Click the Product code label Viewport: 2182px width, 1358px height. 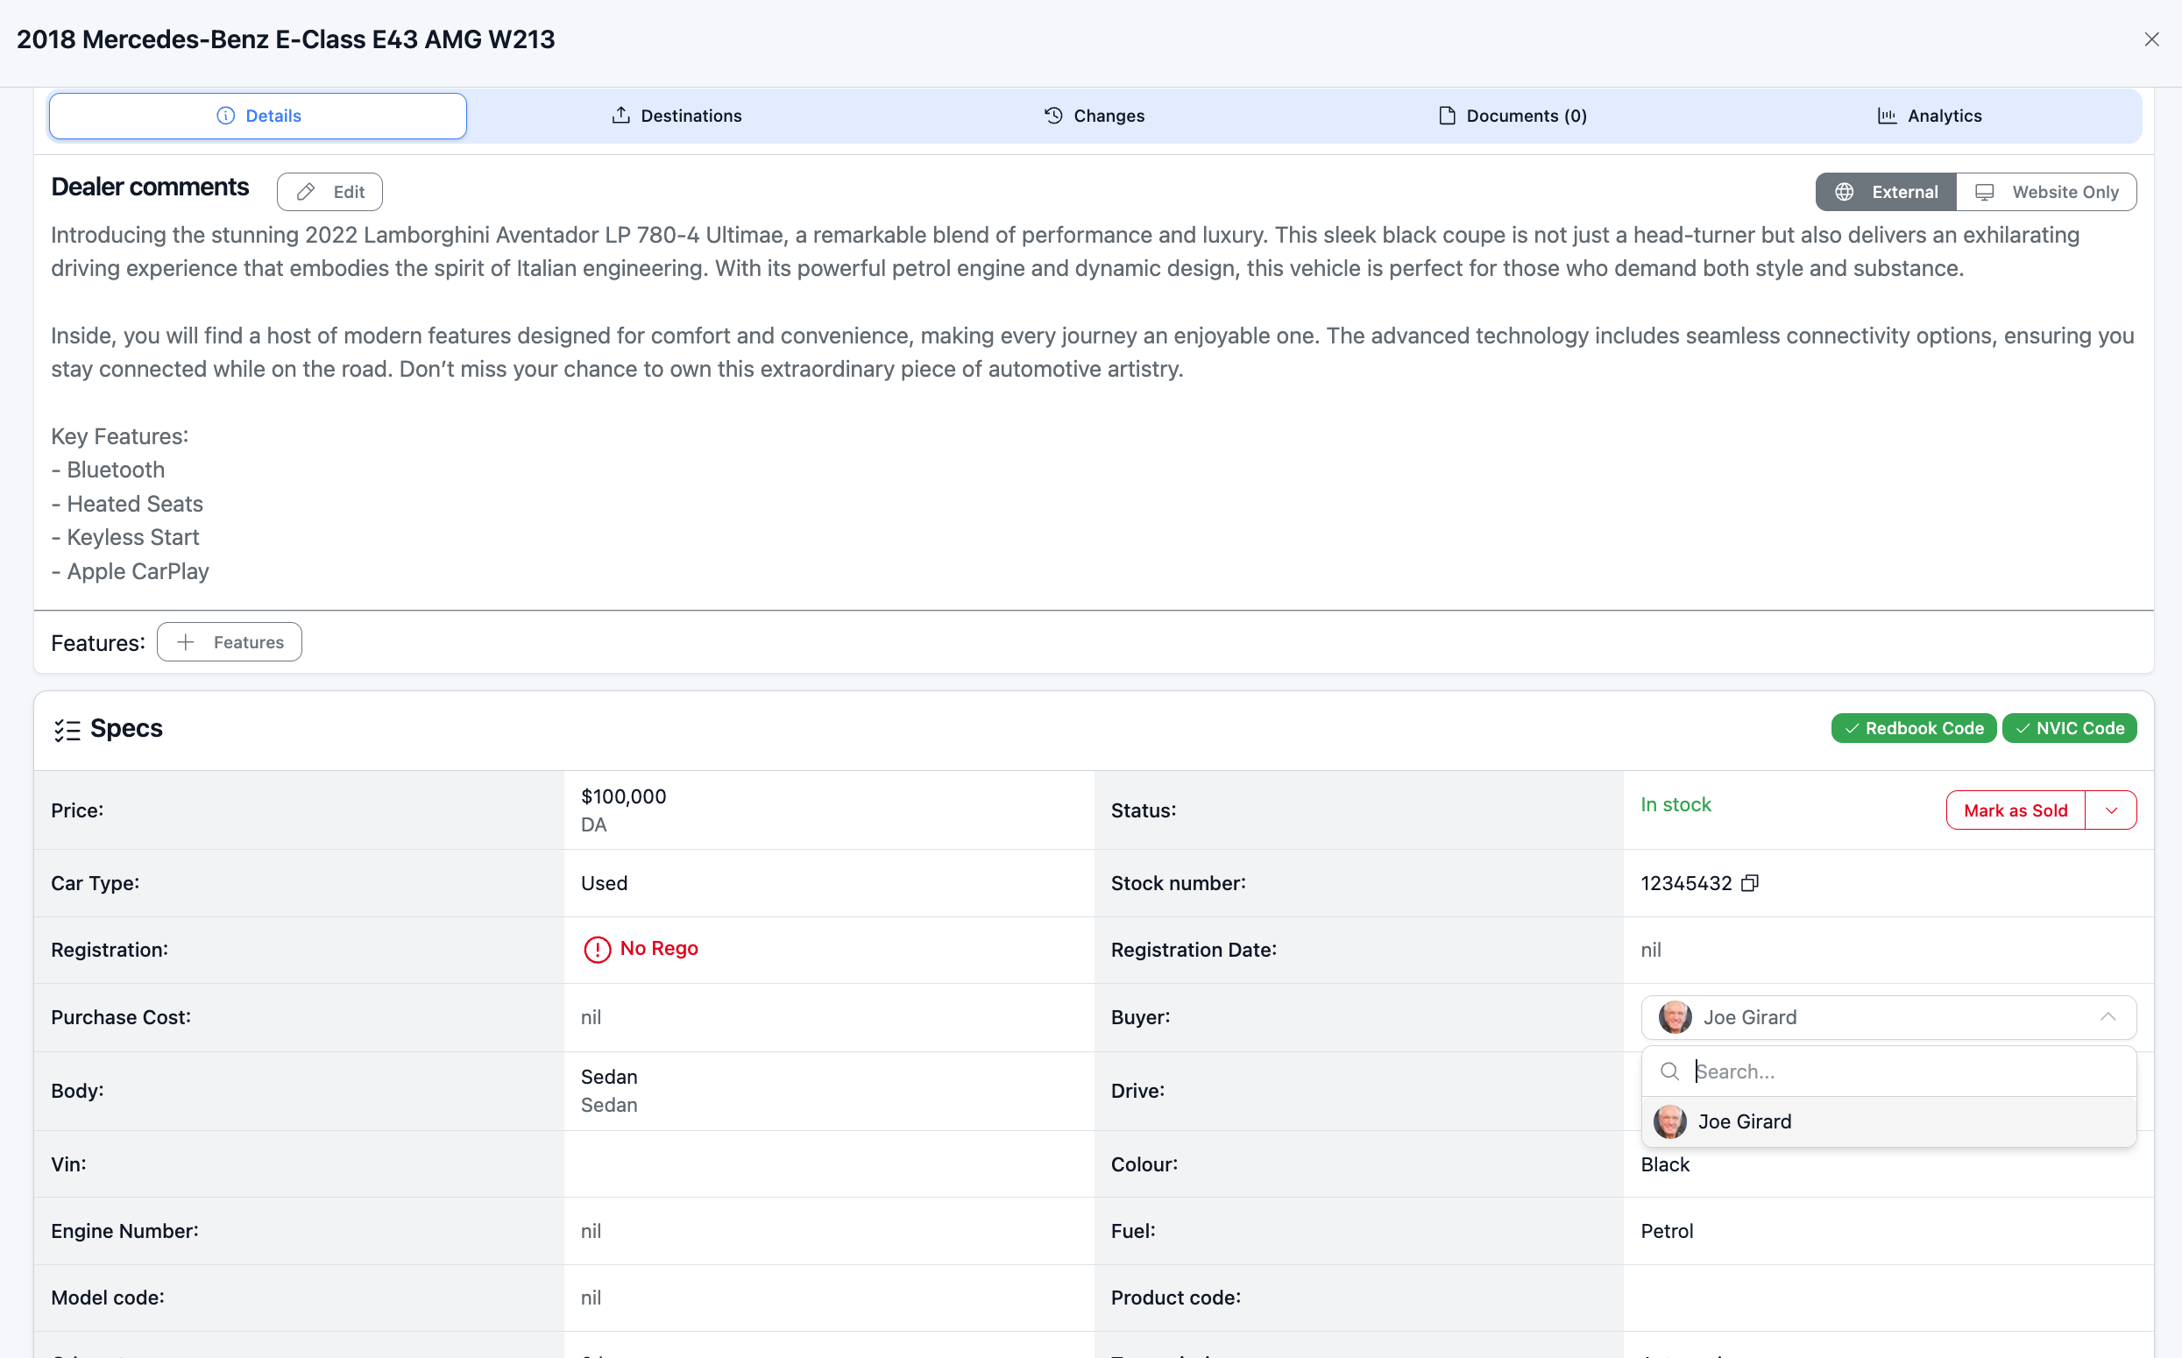pyautogui.click(x=1175, y=1298)
